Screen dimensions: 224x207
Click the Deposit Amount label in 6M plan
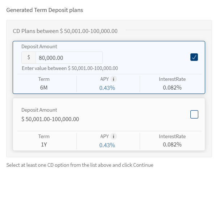[x=39, y=47]
